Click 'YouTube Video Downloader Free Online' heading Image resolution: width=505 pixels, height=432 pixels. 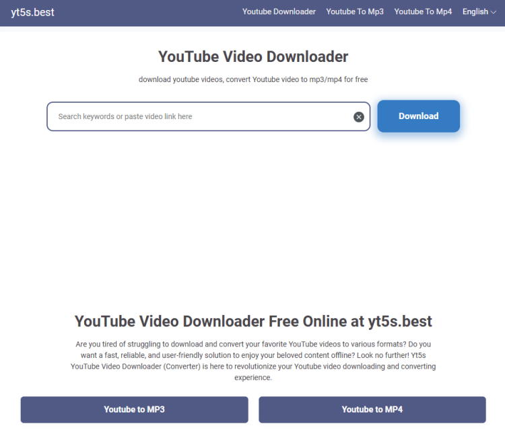coord(253,321)
